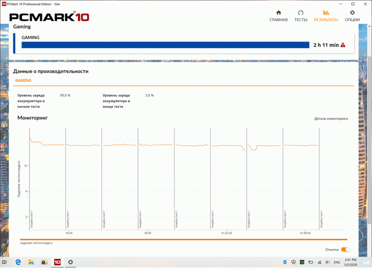Launch Microsoft Edge from the taskbar
Image resolution: width=372 pixels, height=270 pixels.
pos(18,262)
